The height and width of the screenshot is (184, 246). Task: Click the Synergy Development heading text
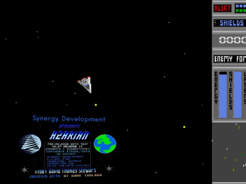(x=69, y=119)
